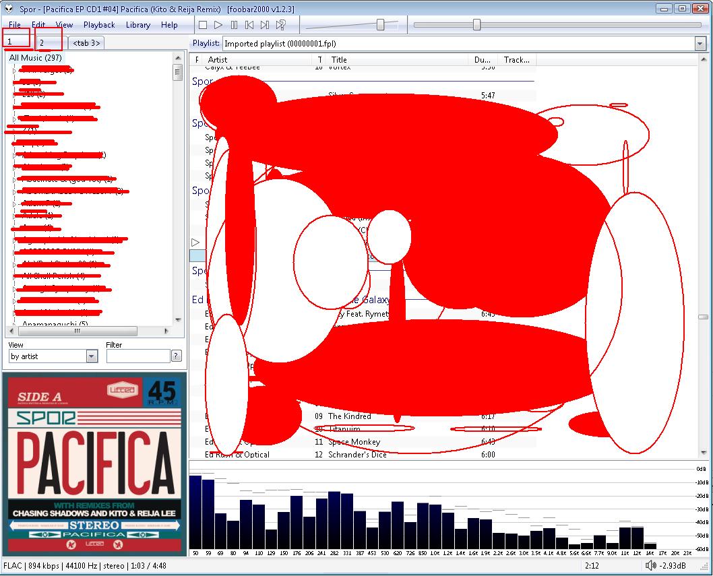Expand the Anamanaguchi artist tree node
Viewport: 713px width, 576px height.
point(15,325)
